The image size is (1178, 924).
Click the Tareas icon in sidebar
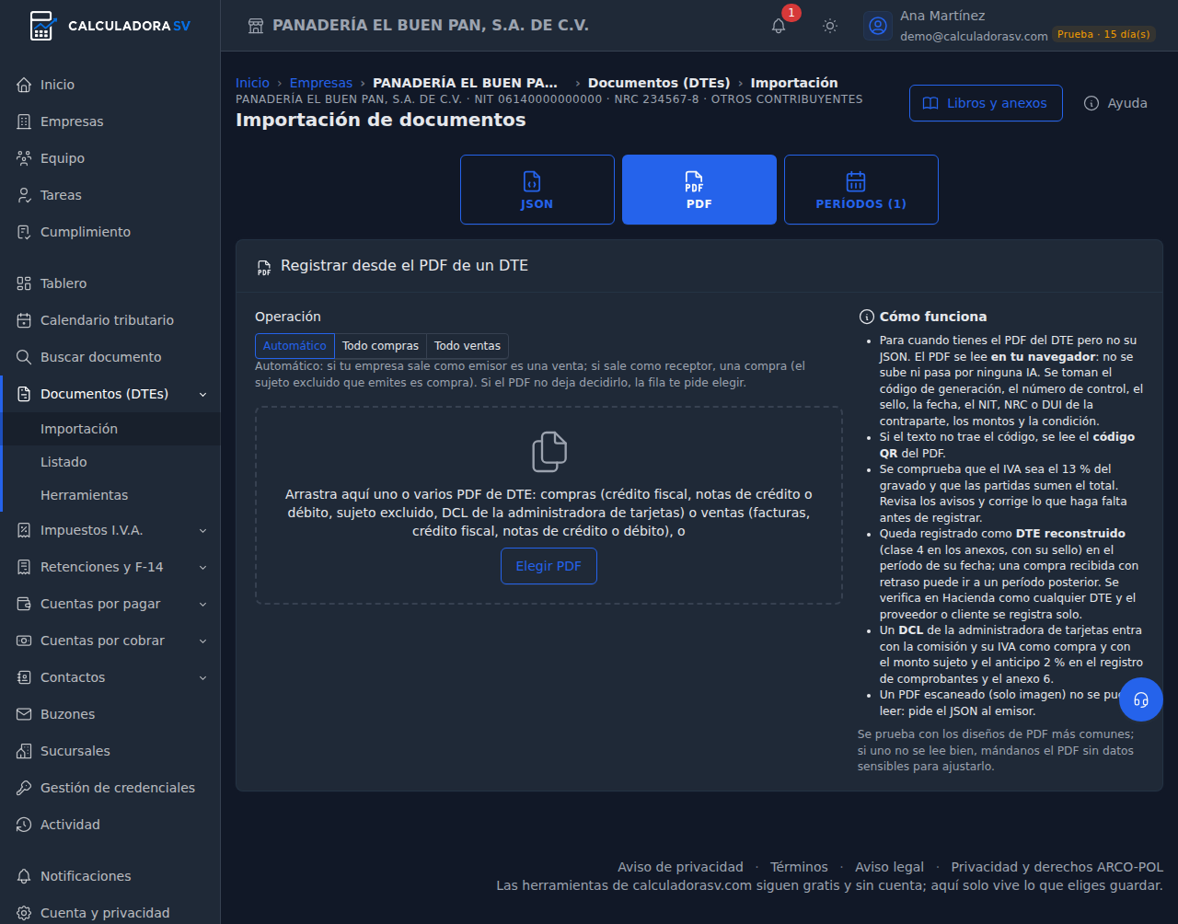tap(24, 195)
